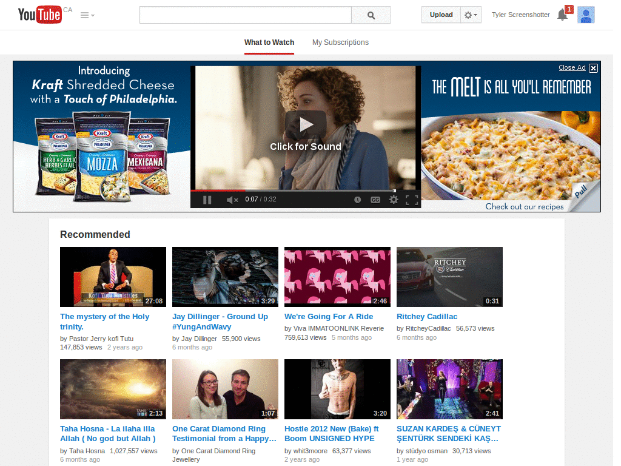Open the guide menu dropdown
Image resolution: width=621 pixels, height=466 pixels.
click(87, 15)
